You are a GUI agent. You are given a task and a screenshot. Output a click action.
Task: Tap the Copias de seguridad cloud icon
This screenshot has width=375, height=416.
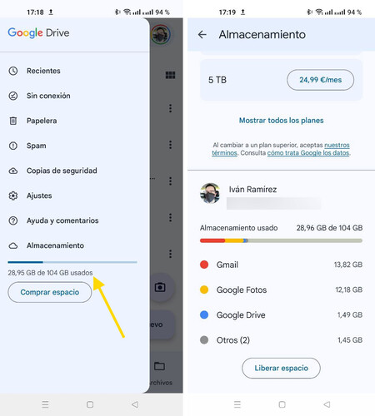13,171
